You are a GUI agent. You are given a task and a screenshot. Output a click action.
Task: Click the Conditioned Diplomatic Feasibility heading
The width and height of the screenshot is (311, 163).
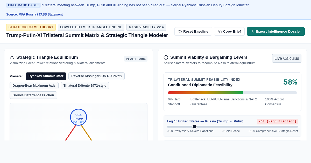point(200,85)
